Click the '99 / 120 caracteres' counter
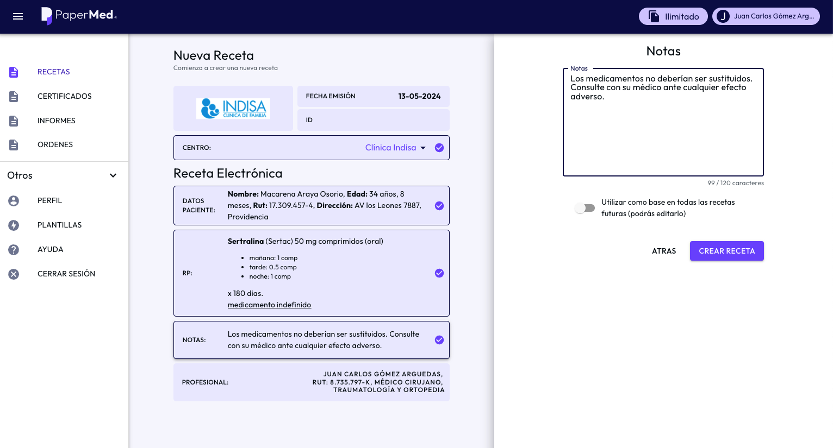The image size is (833, 448). pos(735,183)
